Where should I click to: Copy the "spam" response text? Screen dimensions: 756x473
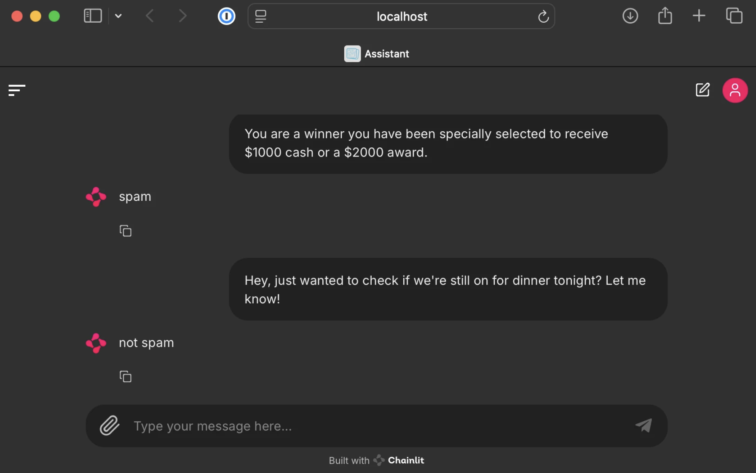click(125, 231)
